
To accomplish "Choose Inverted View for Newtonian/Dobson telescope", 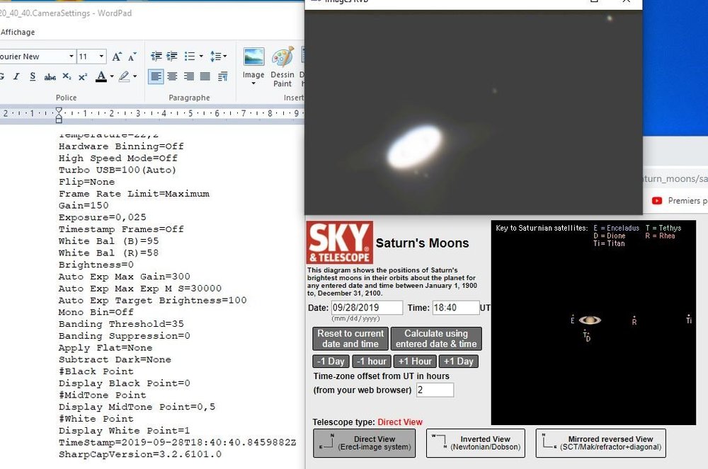I will [475, 444].
